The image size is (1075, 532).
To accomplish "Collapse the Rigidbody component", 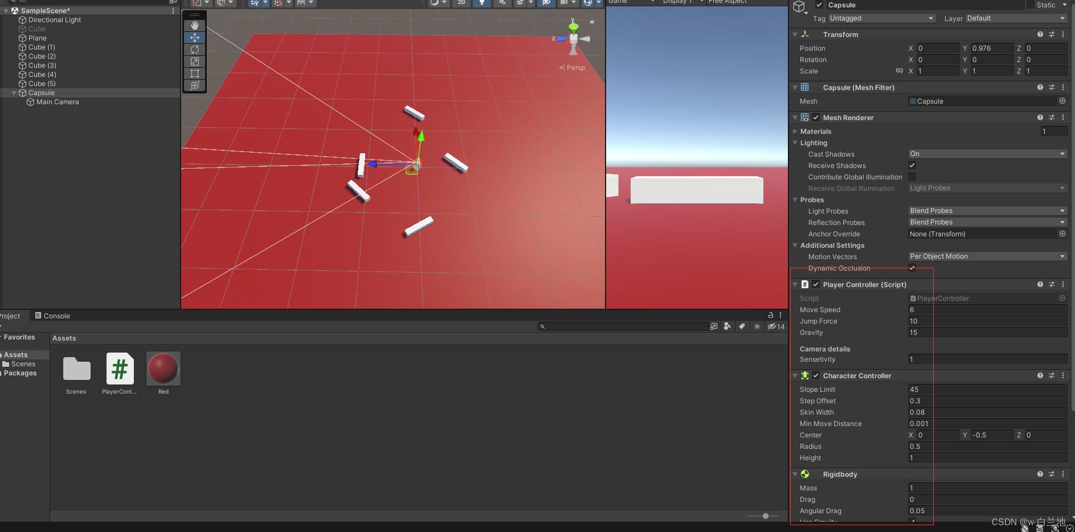I will point(795,474).
